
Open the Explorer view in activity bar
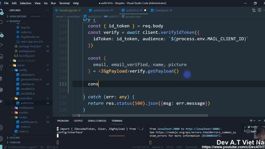click(x=1, y=12)
